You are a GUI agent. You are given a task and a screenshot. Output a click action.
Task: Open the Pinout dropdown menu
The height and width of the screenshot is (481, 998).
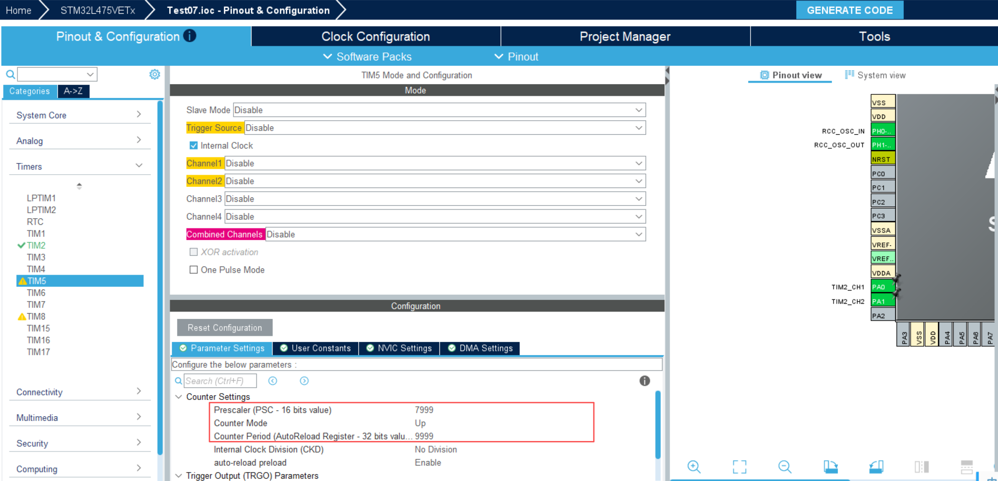pos(516,56)
